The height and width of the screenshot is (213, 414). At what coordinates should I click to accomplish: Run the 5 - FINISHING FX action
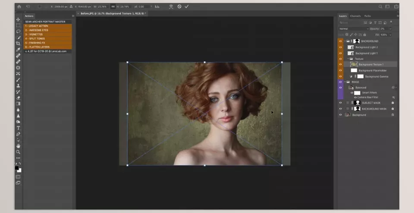48,43
